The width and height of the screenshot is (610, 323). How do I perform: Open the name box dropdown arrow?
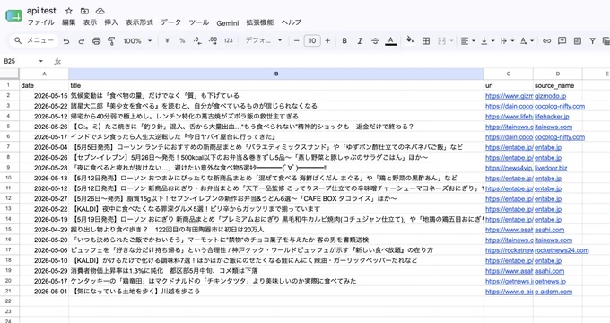[41, 61]
